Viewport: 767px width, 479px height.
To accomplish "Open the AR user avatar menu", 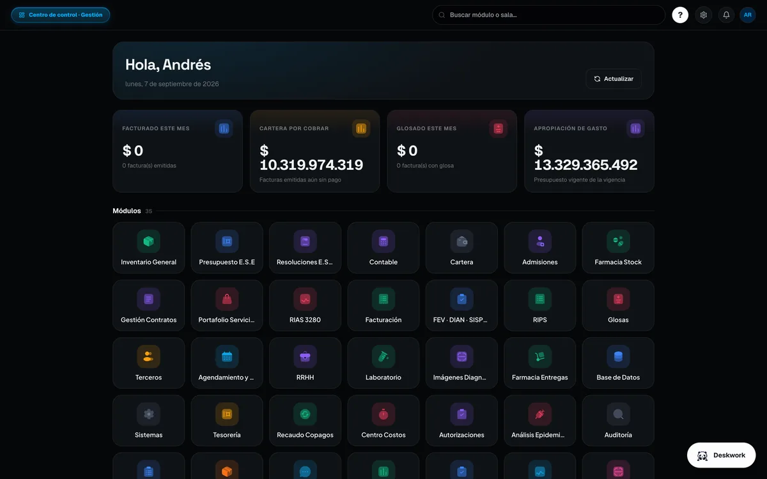I will click(x=748, y=15).
